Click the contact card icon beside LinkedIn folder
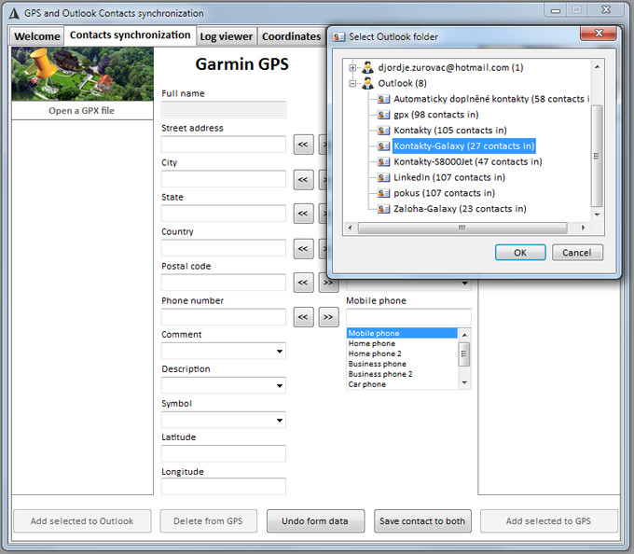This screenshot has width=634, height=554. (x=383, y=177)
